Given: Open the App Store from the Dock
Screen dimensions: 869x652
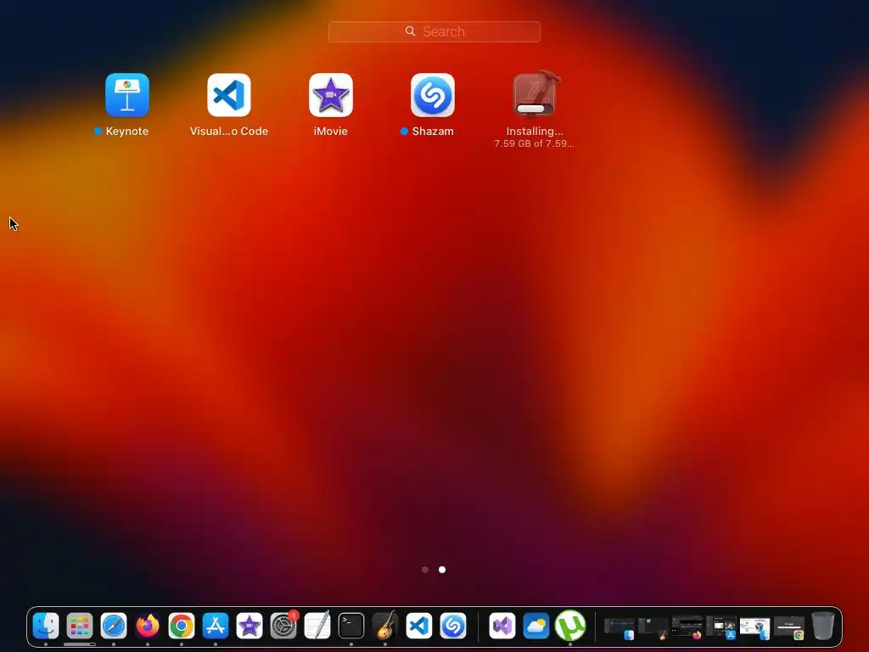Looking at the screenshot, I should click(x=216, y=626).
